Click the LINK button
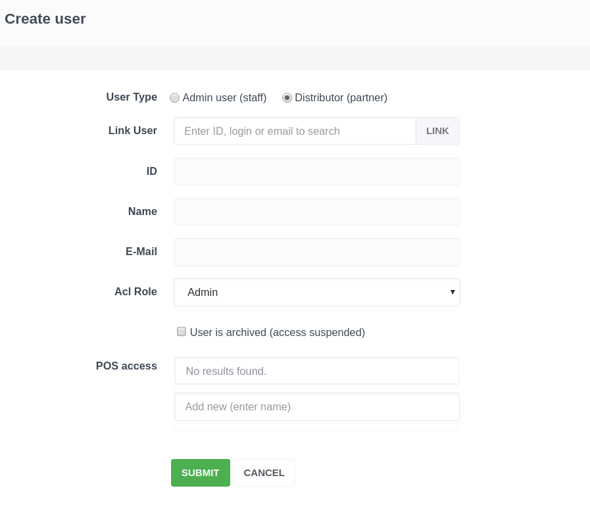The width and height of the screenshot is (590, 507). 437,131
